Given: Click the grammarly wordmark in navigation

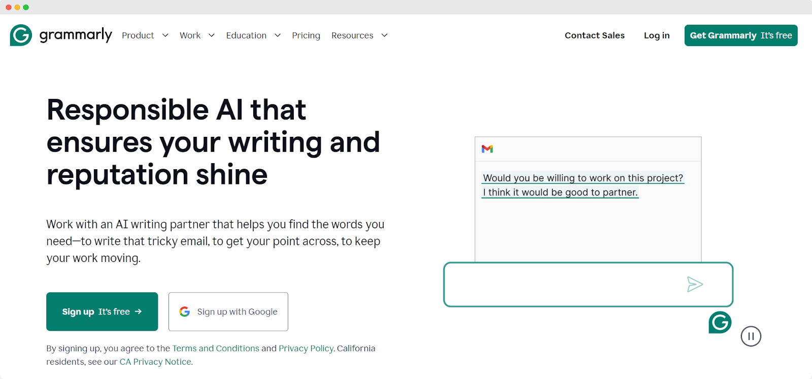Looking at the screenshot, I should 76,35.
